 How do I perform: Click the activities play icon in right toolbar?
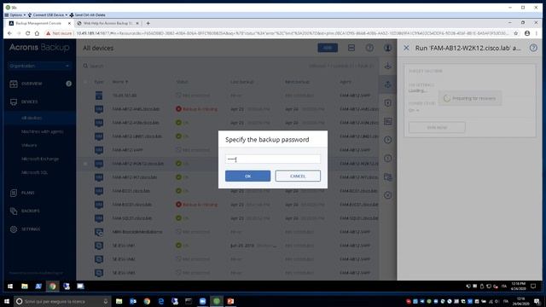(387, 140)
